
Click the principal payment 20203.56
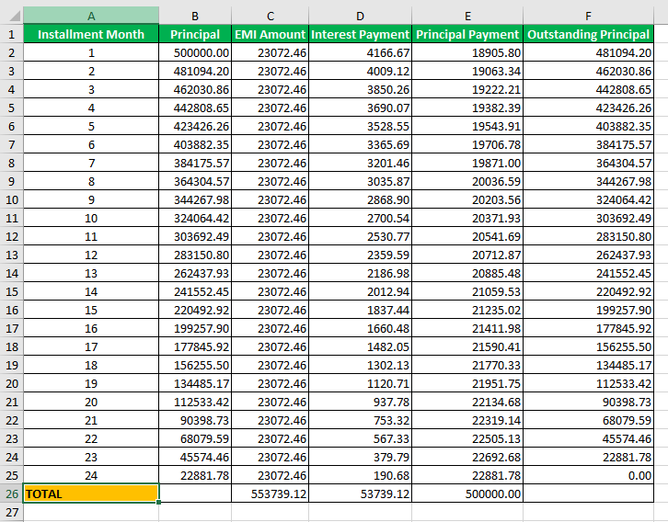click(467, 199)
